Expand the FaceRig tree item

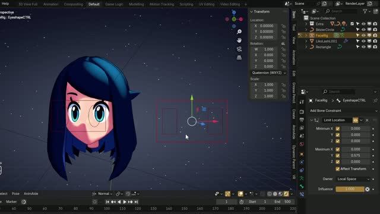306,36
